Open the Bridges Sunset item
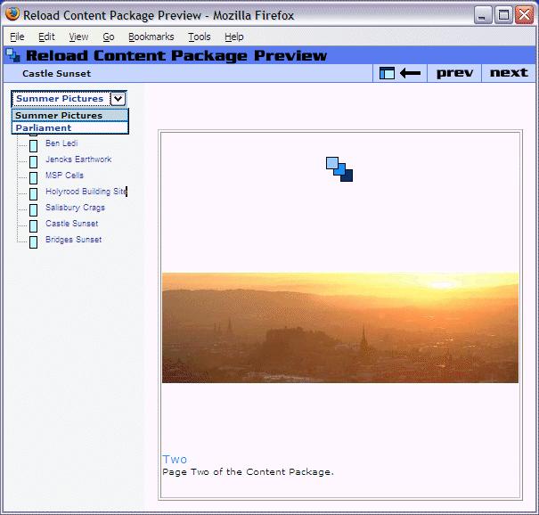Image resolution: width=539 pixels, height=515 pixels. coord(74,240)
